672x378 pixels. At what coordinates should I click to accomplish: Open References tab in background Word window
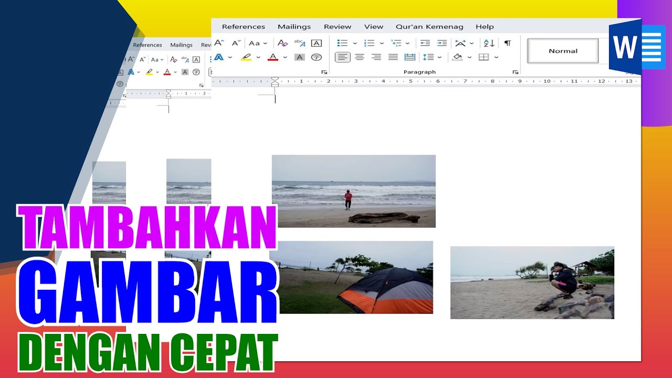148,45
